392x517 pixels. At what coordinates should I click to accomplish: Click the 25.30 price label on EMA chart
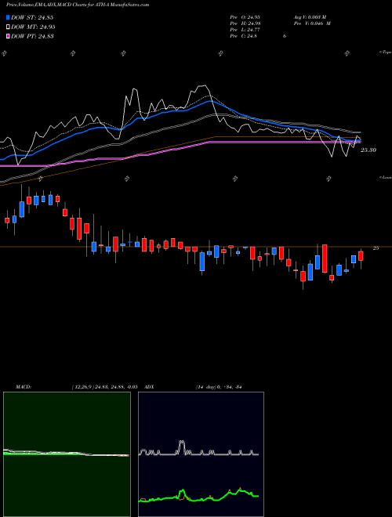click(368, 150)
